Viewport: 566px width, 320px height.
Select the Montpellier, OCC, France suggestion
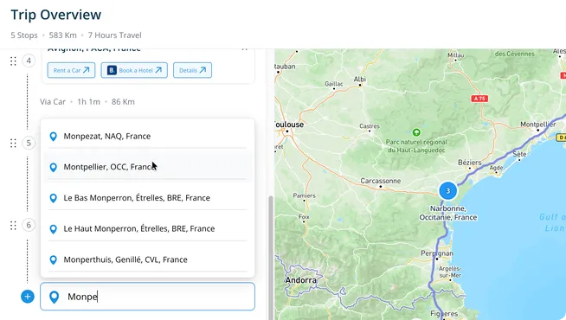(x=148, y=167)
